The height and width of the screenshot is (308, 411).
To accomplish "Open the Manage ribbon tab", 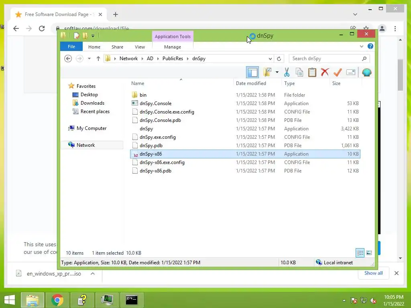I will (173, 47).
